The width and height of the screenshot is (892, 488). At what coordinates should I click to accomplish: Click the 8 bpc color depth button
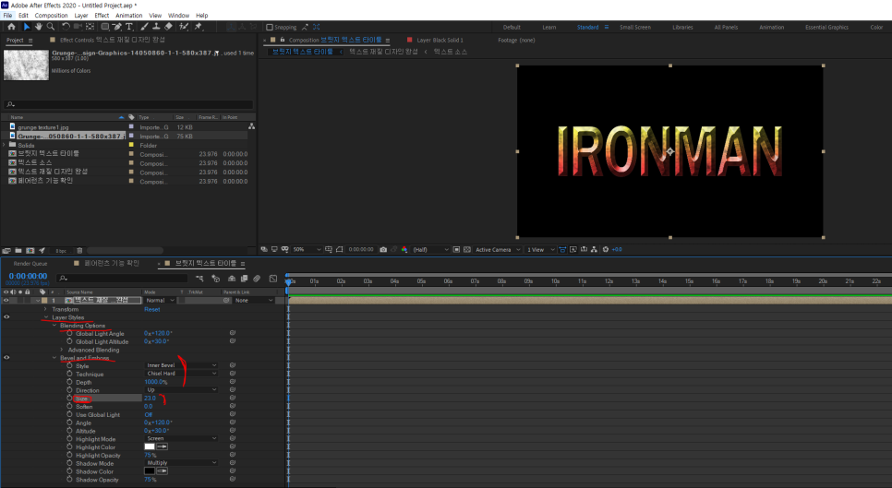point(61,251)
